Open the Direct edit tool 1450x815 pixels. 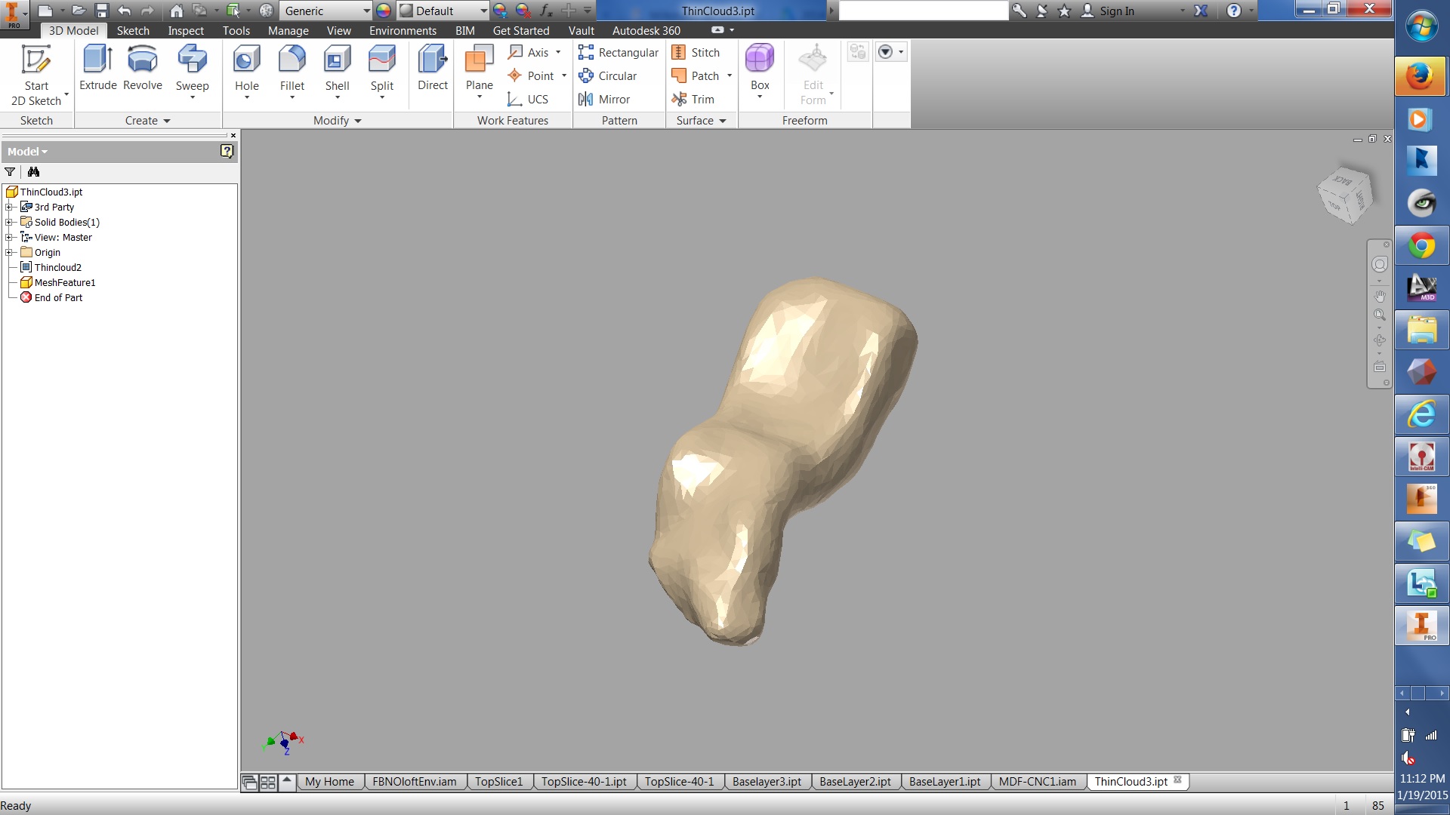coord(433,68)
